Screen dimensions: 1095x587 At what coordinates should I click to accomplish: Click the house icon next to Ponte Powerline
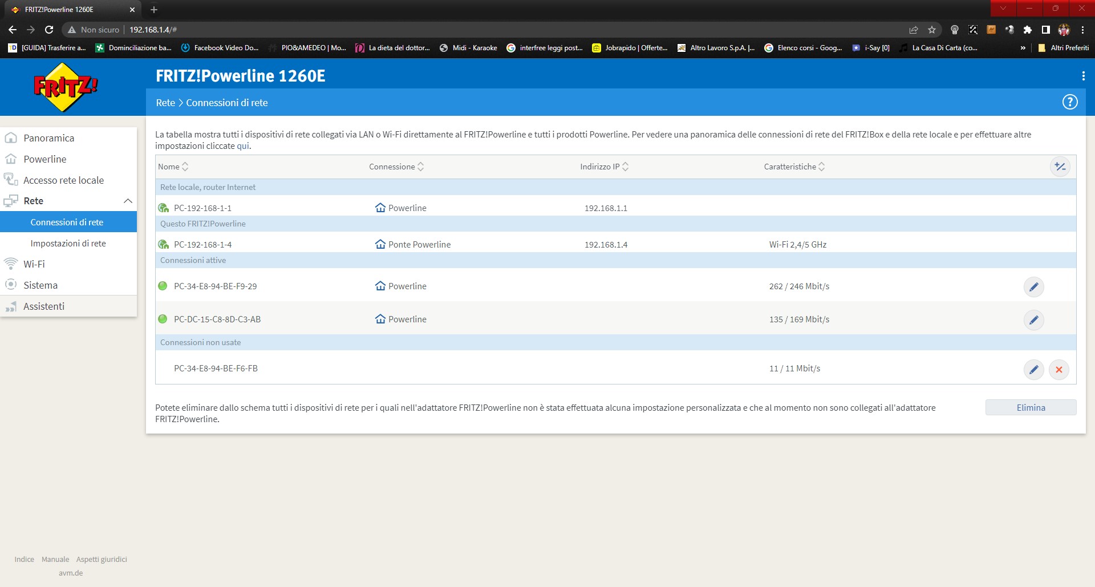(380, 244)
